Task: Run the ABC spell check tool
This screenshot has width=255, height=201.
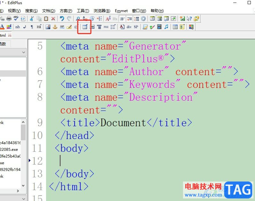Action: coord(16,18)
